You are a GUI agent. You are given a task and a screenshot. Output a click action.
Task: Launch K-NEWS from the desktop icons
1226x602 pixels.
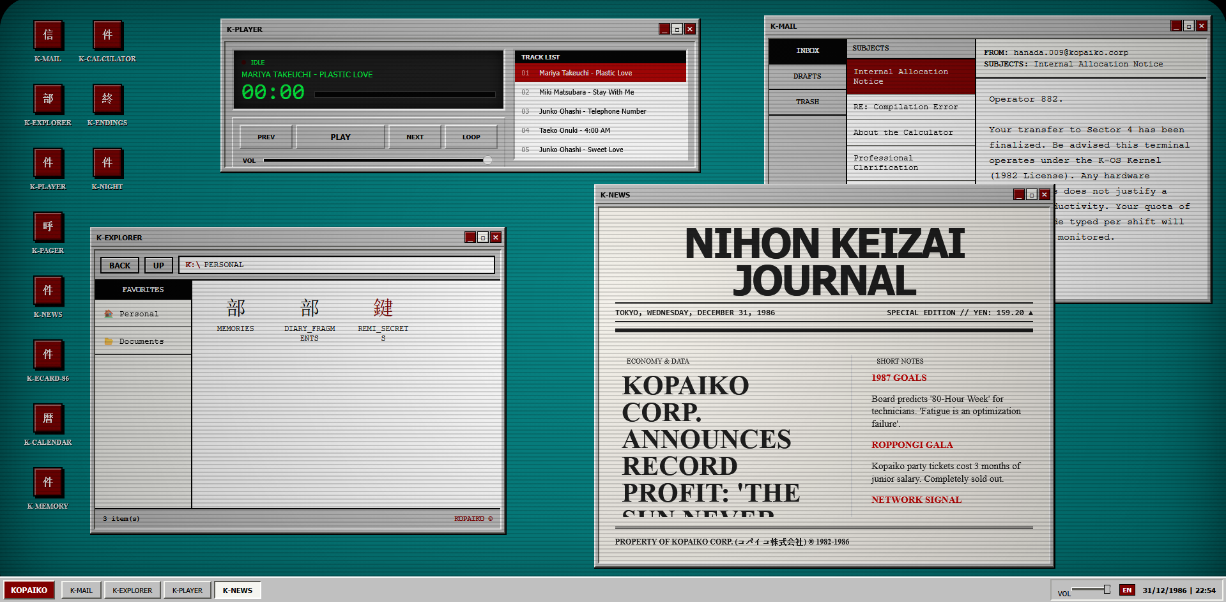point(48,297)
